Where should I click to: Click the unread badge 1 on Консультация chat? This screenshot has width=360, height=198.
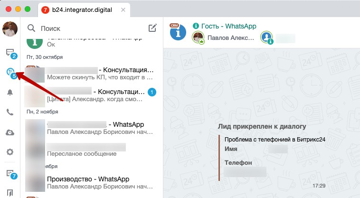pos(152,92)
